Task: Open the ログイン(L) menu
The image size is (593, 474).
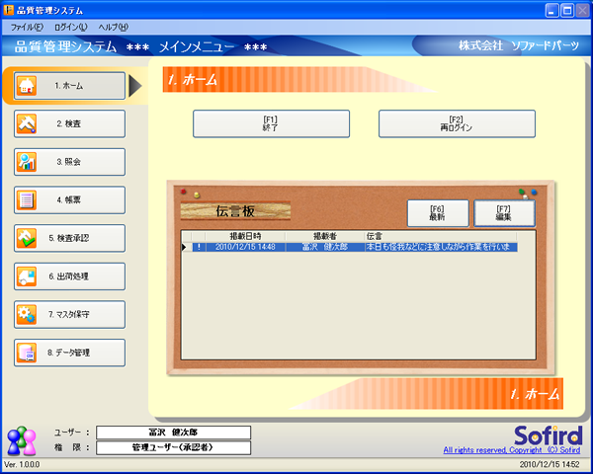Action: point(70,27)
